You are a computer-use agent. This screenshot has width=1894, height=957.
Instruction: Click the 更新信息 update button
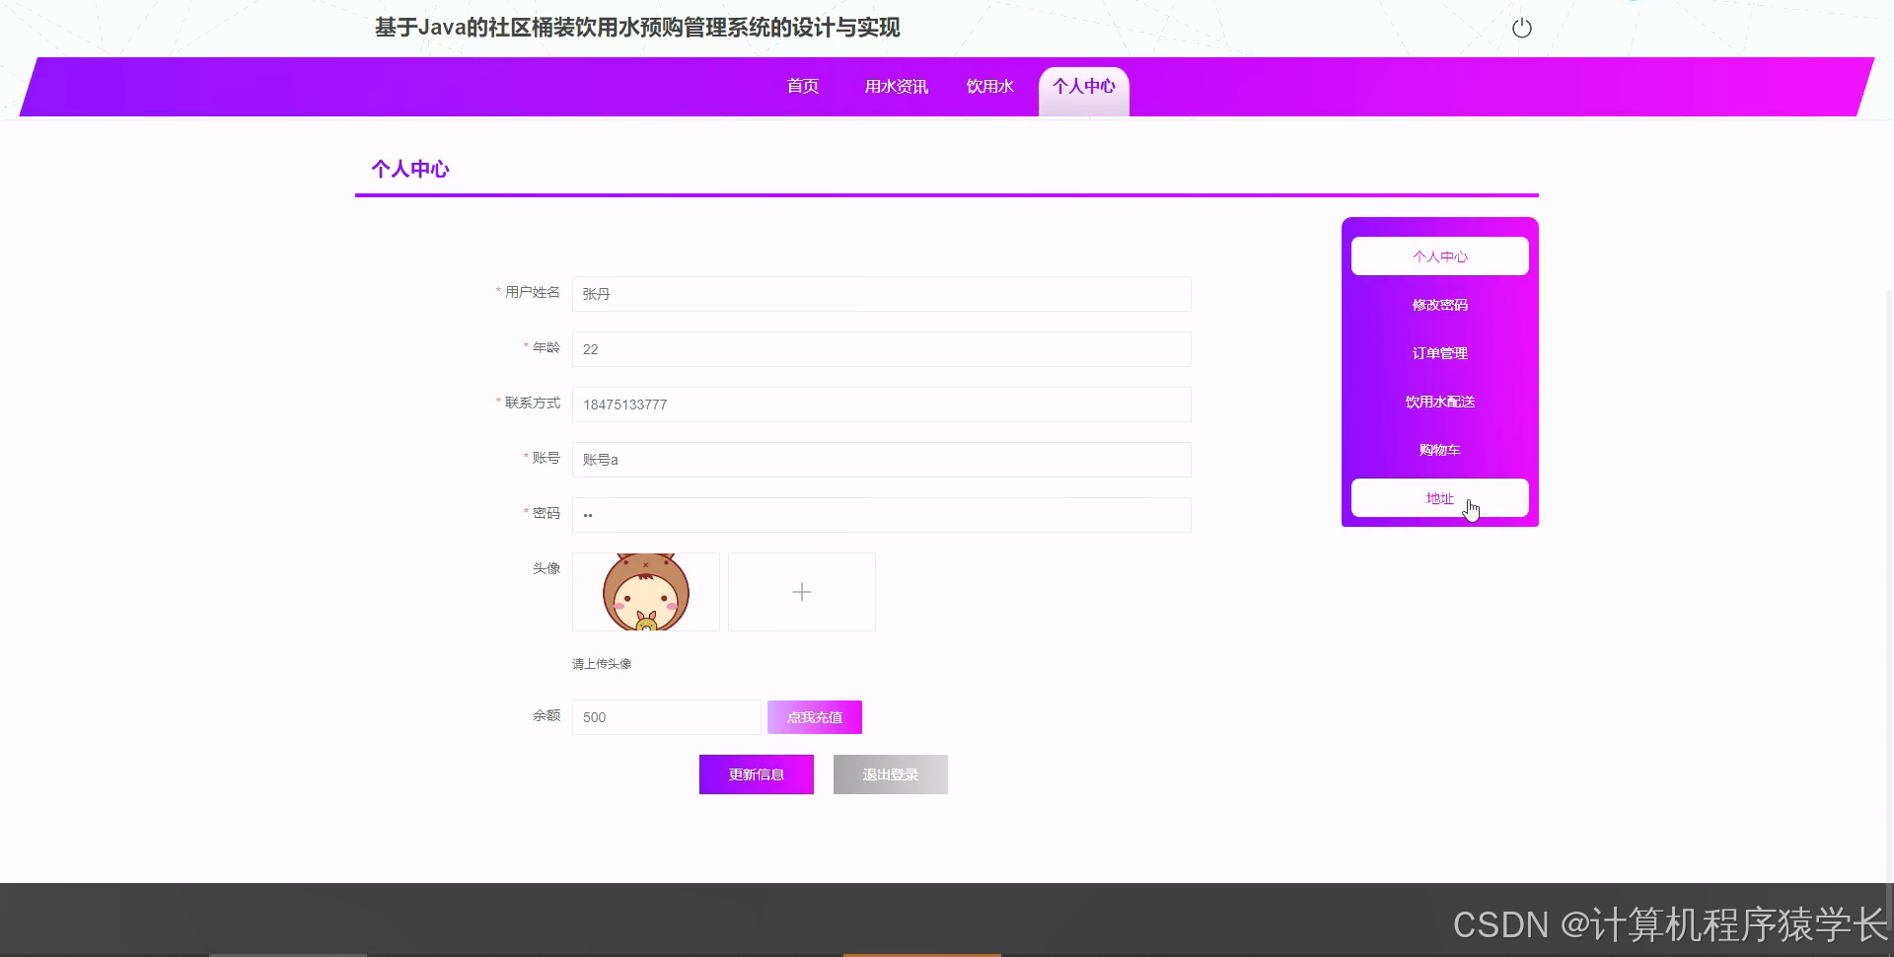(x=756, y=774)
